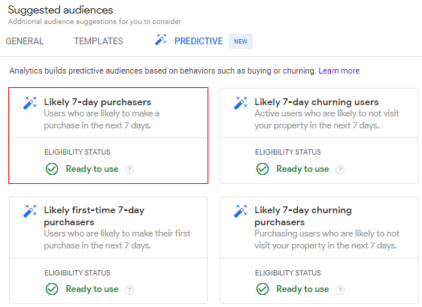The width and height of the screenshot is (422, 307).
Task: Select the Likely 7-day purchasers audience title
Action: tap(98, 102)
